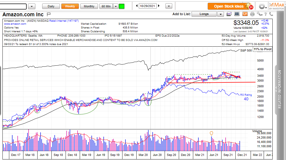Open the symbol entry dropdown arrow
Screen dimensions: 286x160
point(32,7)
